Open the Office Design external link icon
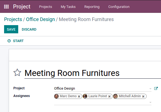161x112 pixels. (156, 89)
